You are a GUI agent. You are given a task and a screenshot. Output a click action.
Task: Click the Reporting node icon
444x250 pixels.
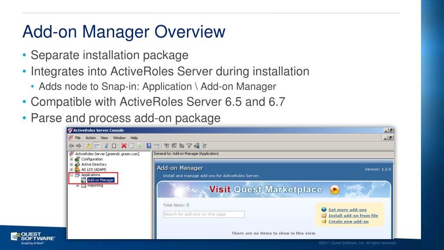click(83, 186)
